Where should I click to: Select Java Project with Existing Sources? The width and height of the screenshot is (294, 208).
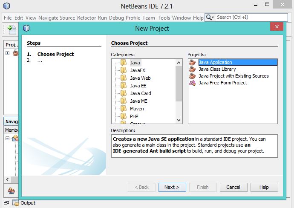(x=233, y=76)
